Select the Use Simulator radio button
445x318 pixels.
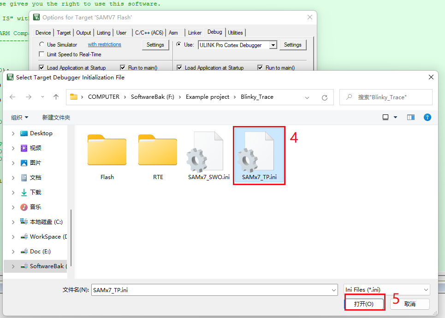pos(42,45)
